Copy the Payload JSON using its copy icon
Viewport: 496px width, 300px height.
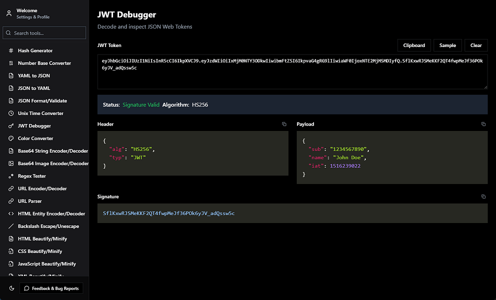pos(483,124)
